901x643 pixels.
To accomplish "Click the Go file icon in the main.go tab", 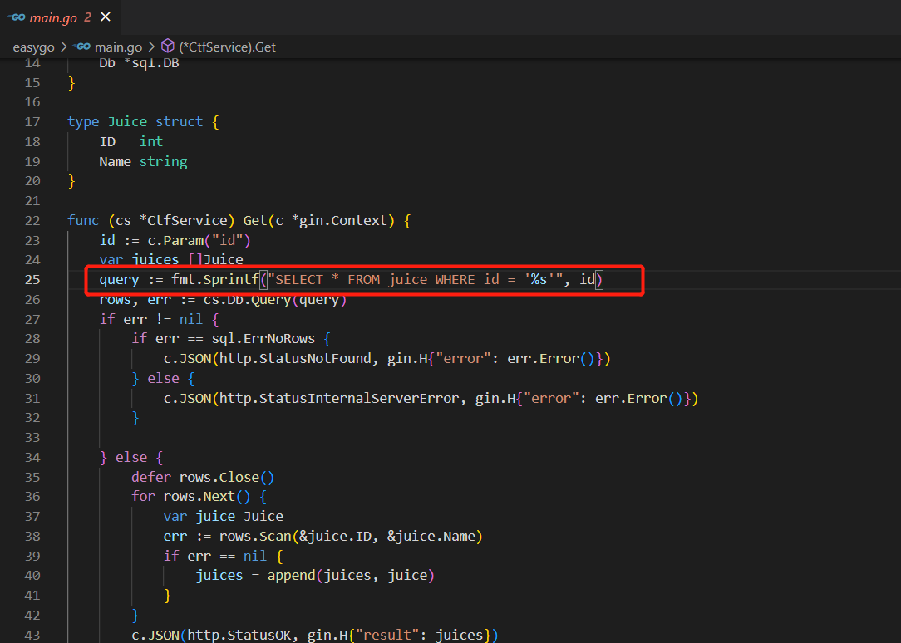I will tap(16, 17).
